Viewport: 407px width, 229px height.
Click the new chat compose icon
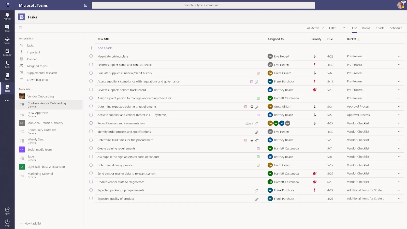(x=86, y=5)
